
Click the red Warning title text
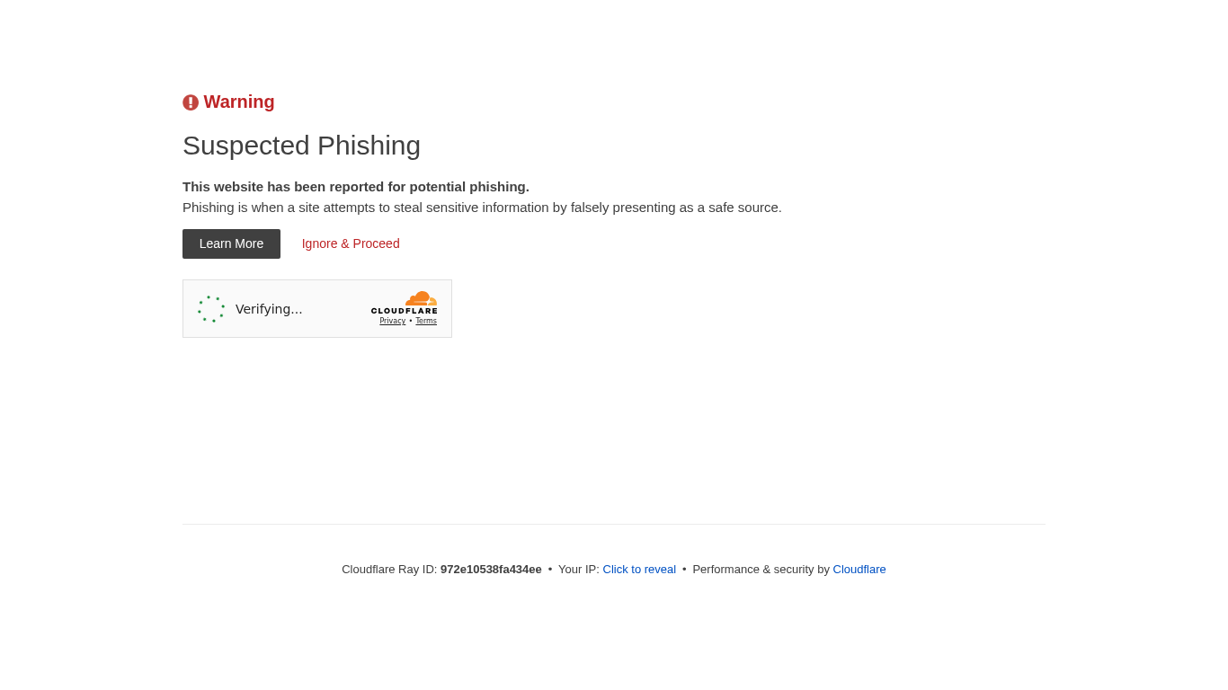pos(239,102)
